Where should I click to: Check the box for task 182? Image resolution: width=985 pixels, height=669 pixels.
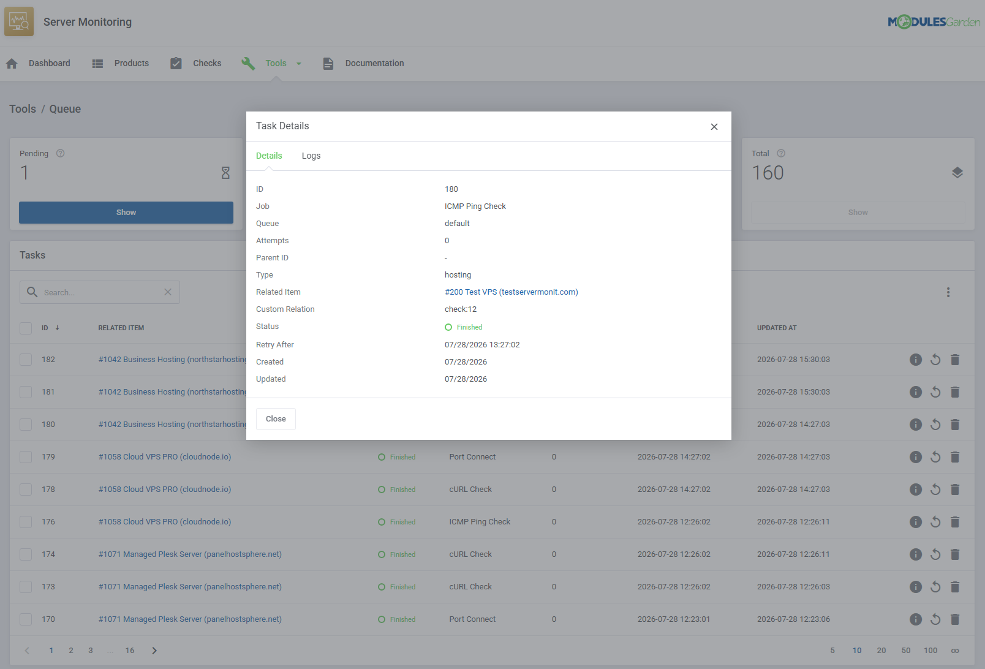26,360
